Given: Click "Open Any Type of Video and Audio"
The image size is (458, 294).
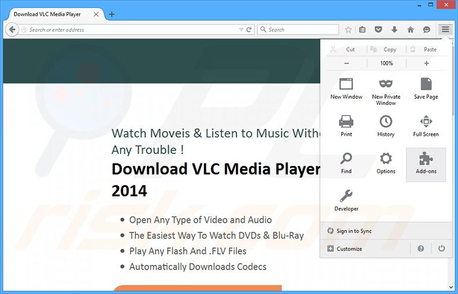Looking at the screenshot, I should click(201, 219).
